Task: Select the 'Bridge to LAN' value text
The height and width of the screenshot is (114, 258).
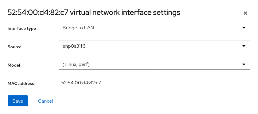Action: [x=78, y=28]
